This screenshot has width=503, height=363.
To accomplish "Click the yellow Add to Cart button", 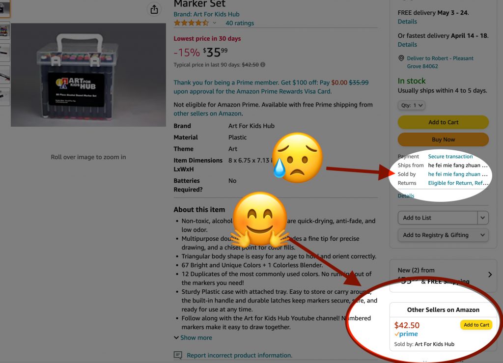I will pos(443,122).
